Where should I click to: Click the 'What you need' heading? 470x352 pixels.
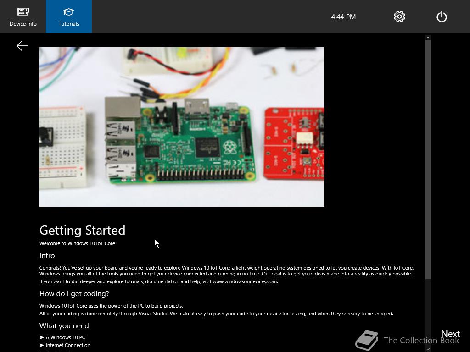coord(64,326)
